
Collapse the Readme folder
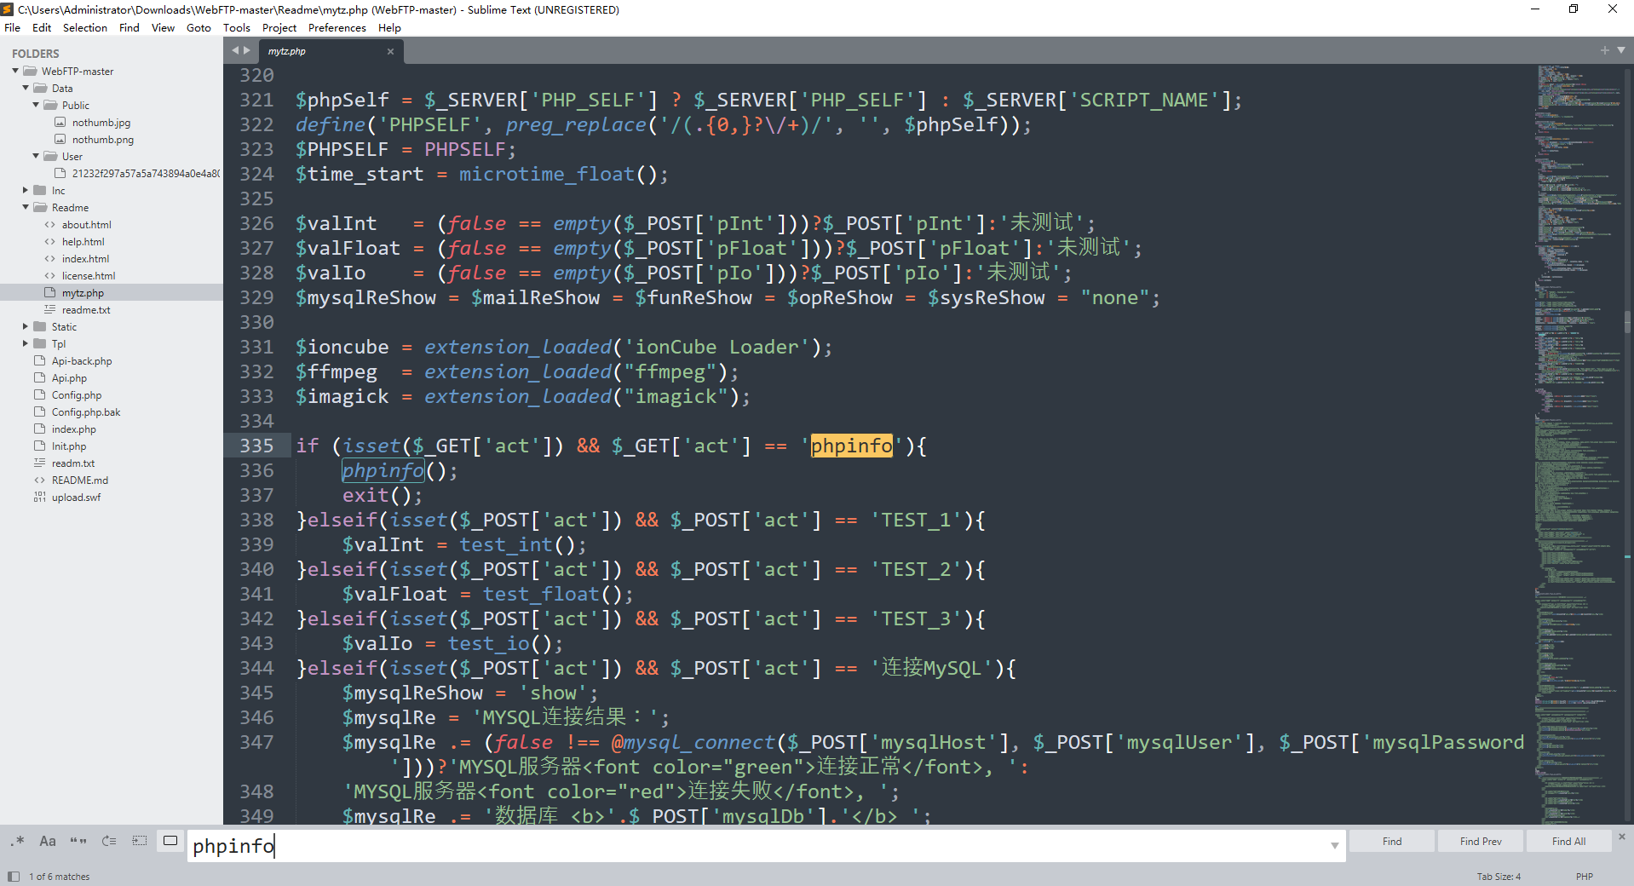pyautogui.click(x=26, y=207)
